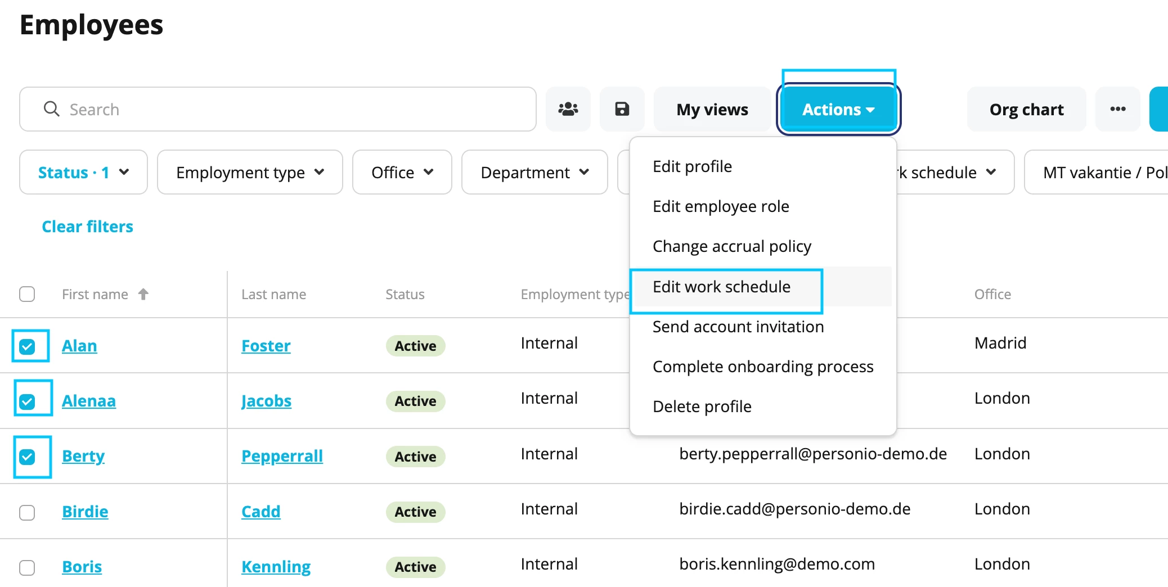Click berty.pepperrall@personio-demo.de email
Screen dimensions: 1168x587
tap(813, 454)
